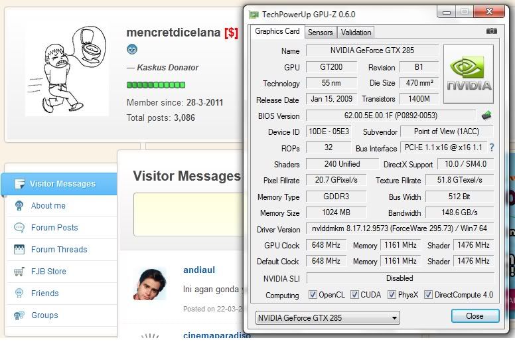515x344 pixels.
Task: Click the red [$] donator badge
Action: (x=231, y=33)
